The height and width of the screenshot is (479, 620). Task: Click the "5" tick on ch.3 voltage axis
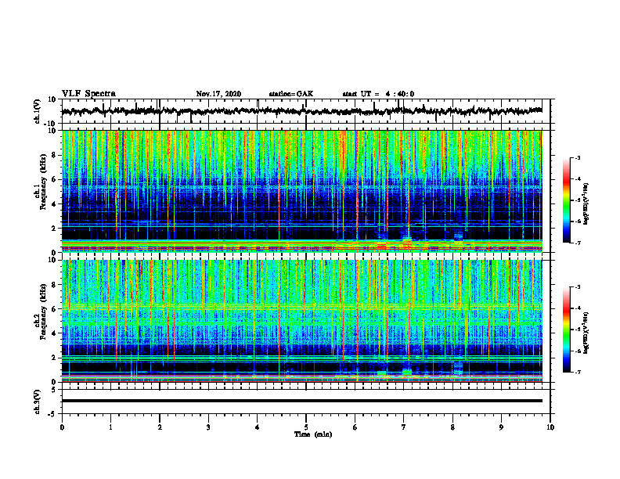point(55,390)
